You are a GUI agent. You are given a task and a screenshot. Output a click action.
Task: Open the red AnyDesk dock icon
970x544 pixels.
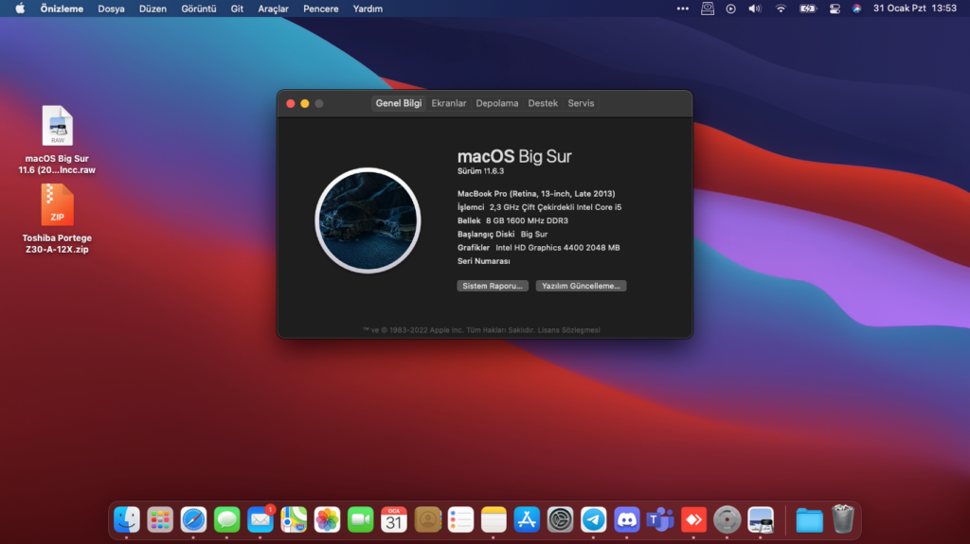[x=694, y=520]
